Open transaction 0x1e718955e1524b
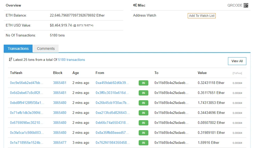 [x=27, y=142]
